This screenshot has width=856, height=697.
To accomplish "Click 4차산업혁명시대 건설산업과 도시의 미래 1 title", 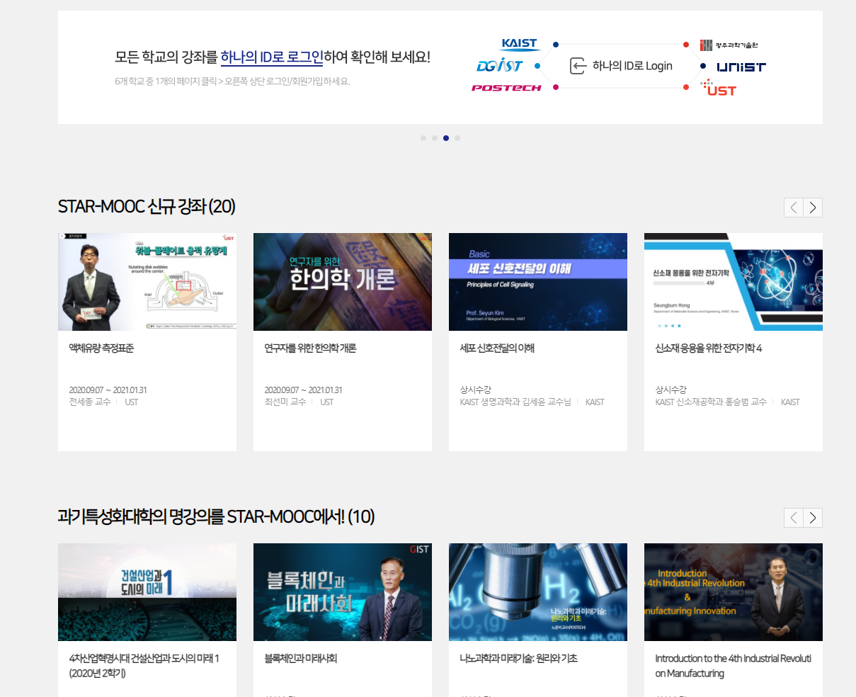I will [x=144, y=666].
